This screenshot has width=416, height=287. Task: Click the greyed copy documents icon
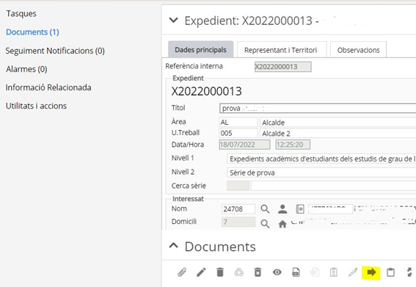click(315, 272)
